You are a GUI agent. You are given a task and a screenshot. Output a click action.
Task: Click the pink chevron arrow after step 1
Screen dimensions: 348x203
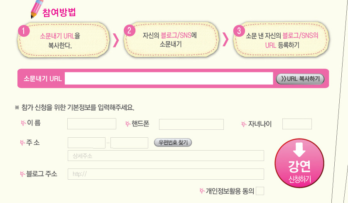click(116, 40)
